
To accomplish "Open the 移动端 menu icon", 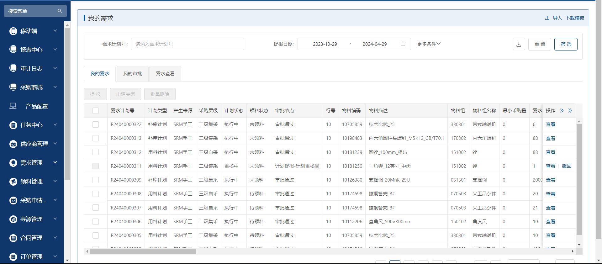I will [x=13, y=31].
